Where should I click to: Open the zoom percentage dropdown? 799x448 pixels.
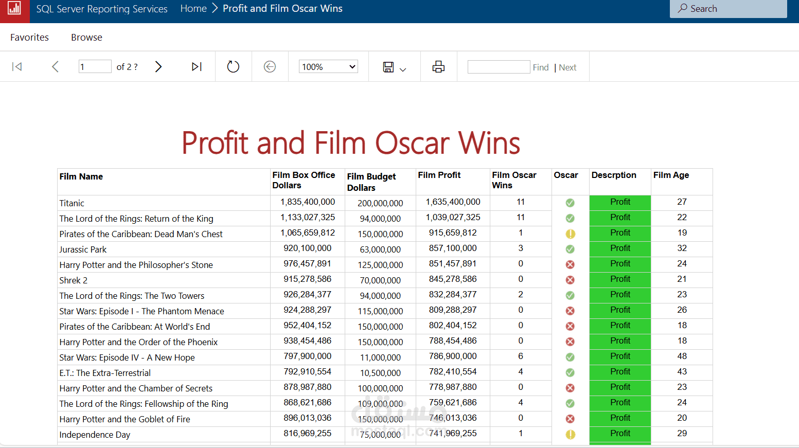coord(328,66)
